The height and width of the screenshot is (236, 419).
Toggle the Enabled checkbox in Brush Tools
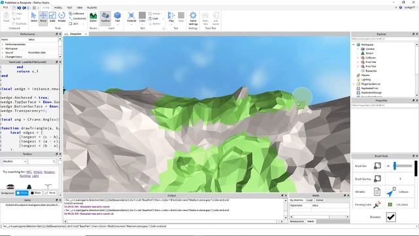tap(391, 217)
